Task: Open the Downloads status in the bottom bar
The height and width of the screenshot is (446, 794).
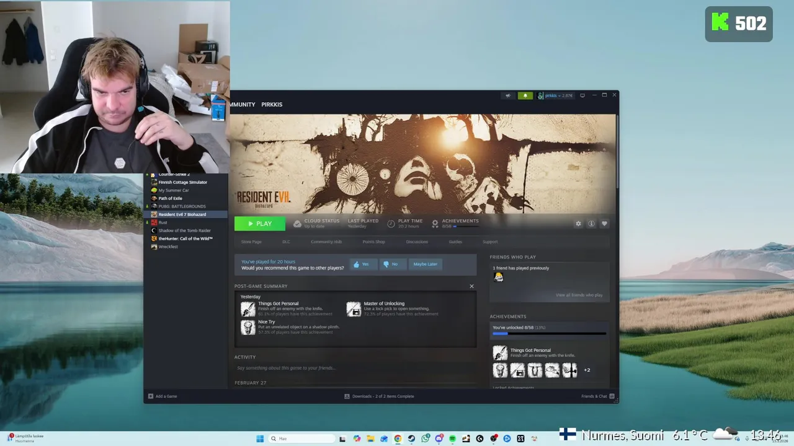Action: 379,396
